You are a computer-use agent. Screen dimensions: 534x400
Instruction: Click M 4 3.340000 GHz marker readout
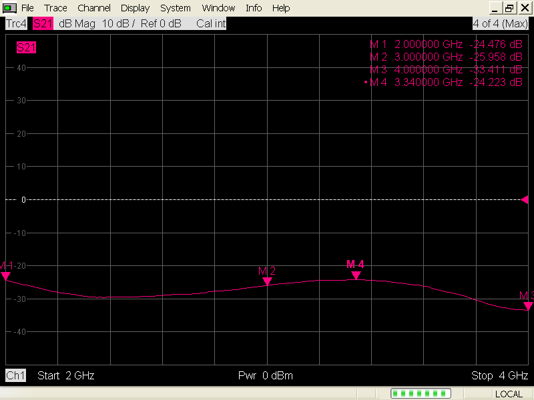(446, 82)
